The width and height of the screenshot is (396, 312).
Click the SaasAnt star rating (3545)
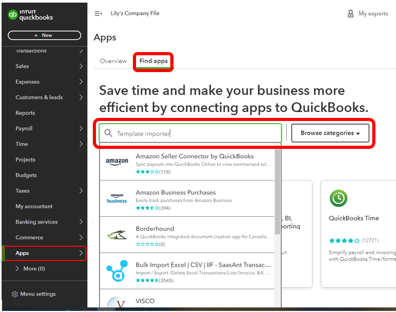pos(154,280)
